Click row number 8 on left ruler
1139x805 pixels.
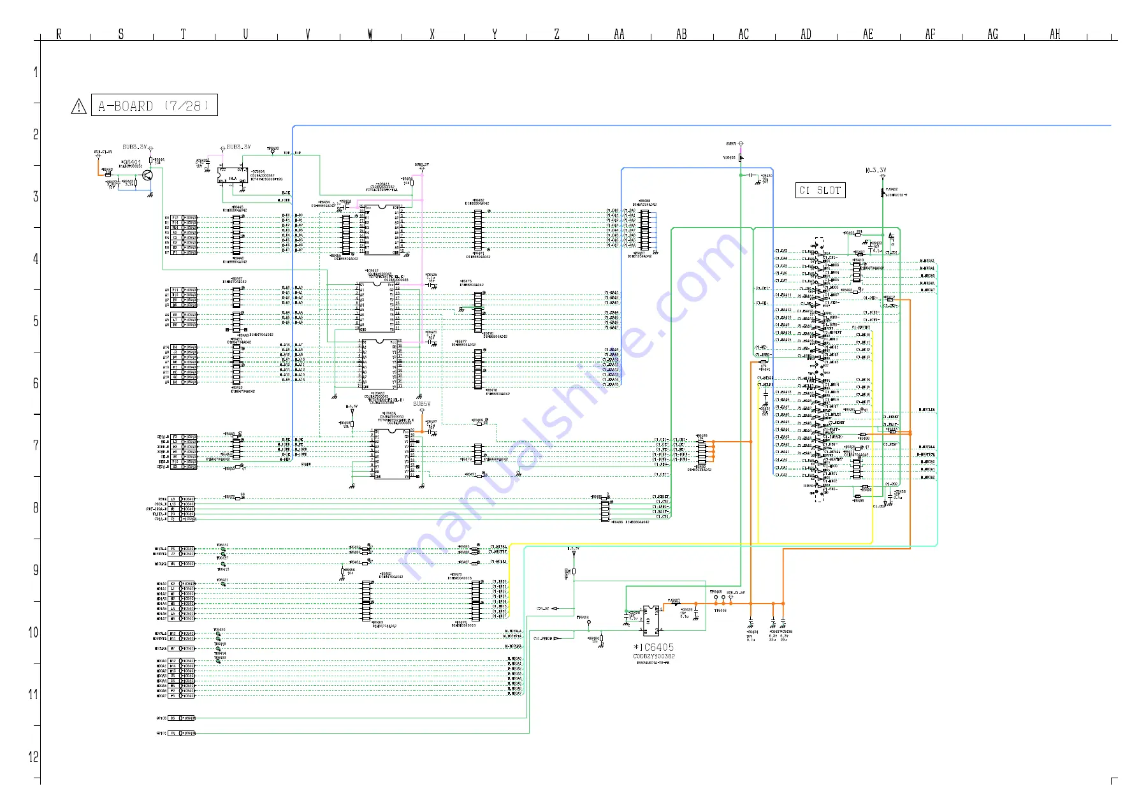[x=36, y=508]
